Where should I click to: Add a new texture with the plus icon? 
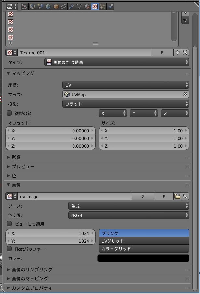177,53
